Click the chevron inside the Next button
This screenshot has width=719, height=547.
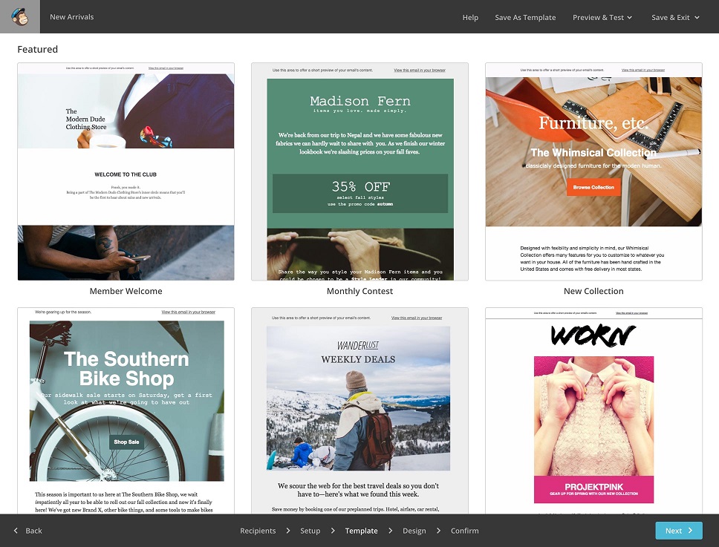pos(691,530)
